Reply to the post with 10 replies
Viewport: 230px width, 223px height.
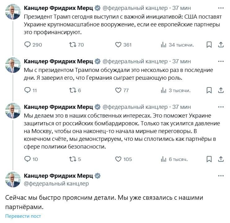28,159
